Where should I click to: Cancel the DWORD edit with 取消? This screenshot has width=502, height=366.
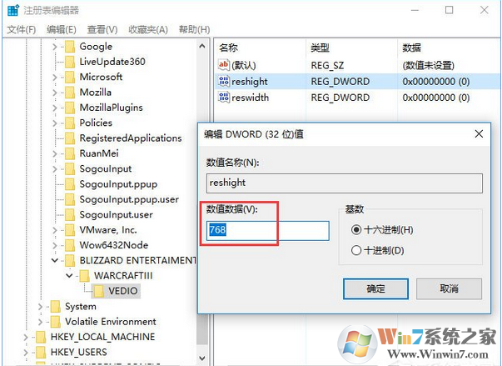pos(449,288)
